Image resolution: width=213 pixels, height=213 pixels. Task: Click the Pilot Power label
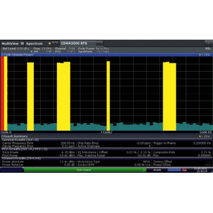[x=9, y=156]
